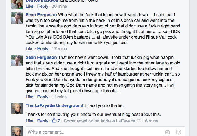Open The LaFayette Underground comment avatar

pos(17,109)
